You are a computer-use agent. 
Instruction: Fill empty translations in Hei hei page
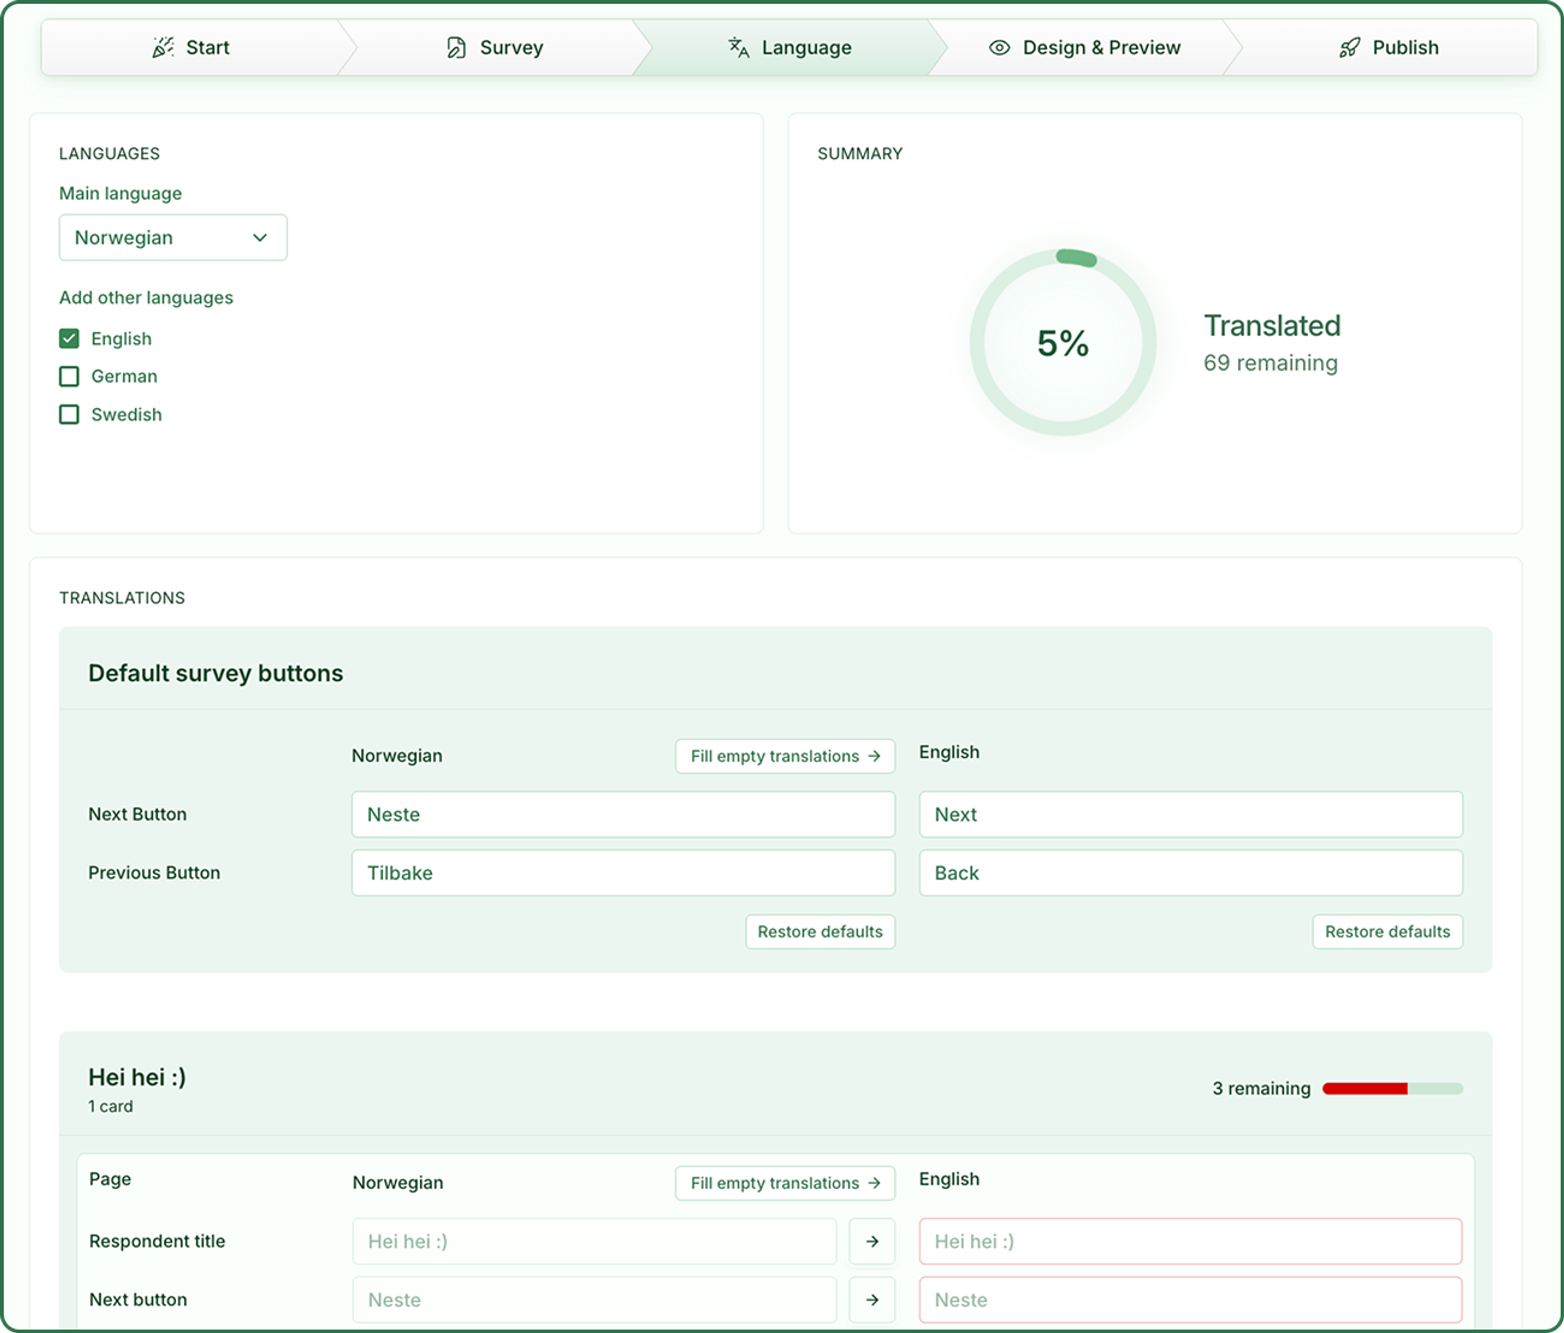click(x=785, y=1183)
